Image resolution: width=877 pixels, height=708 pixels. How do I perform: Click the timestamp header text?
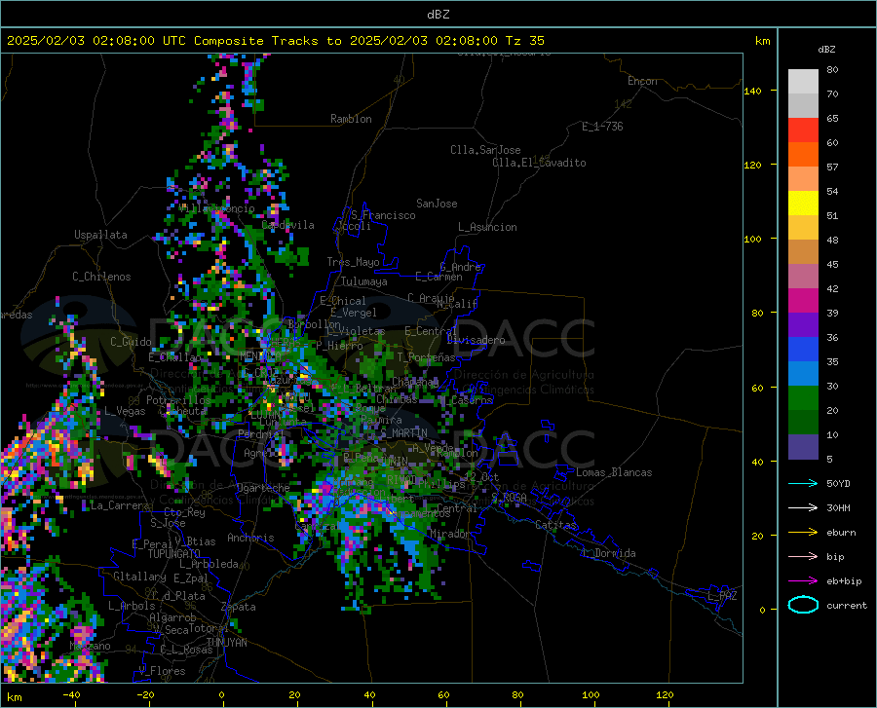(x=275, y=41)
